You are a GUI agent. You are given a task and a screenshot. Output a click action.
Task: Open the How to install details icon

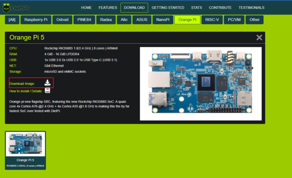click(x=48, y=90)
